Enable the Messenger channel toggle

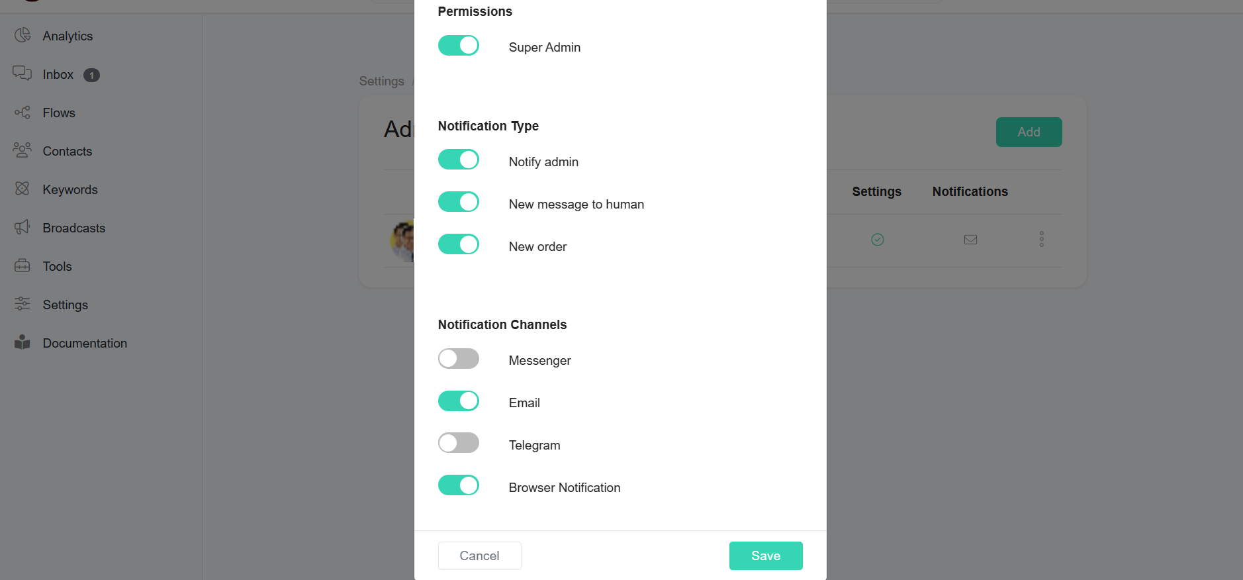[459, 359]
